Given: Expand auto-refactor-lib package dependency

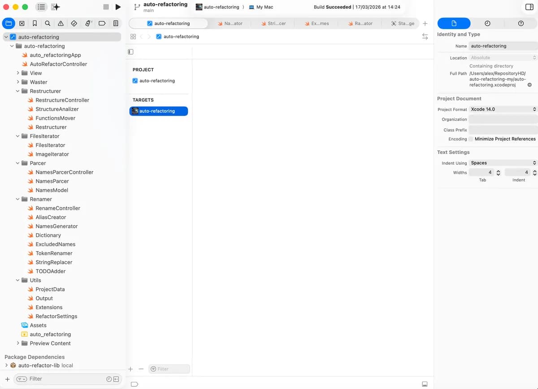Looking at the screenshot, I should point(6,365).
